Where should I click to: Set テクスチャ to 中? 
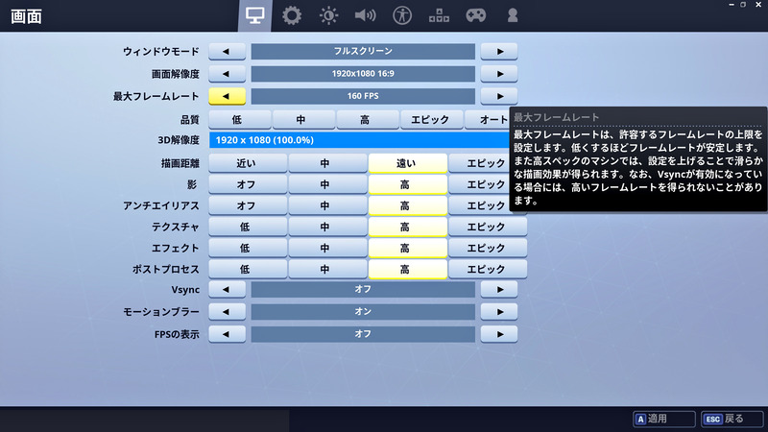click(x=327, y=227)
